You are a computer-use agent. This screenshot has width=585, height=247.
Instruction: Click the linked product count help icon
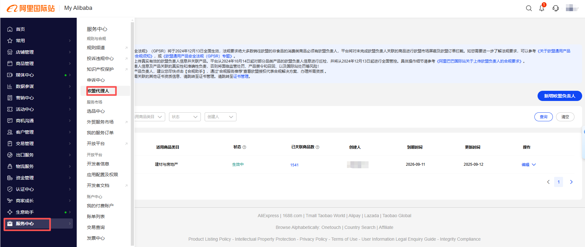pos(317,147)
